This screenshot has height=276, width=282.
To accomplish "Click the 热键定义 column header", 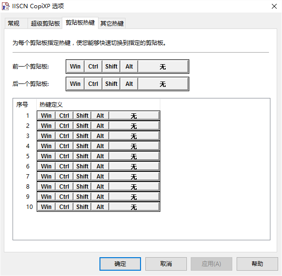I will 98,105.
